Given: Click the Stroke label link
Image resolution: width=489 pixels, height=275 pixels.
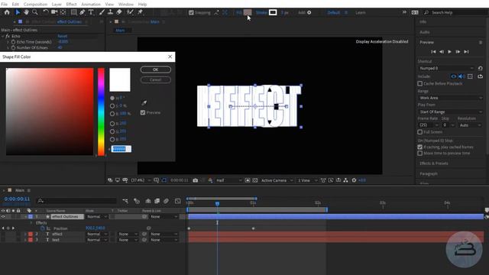Looking at the screenshot, I should (261, 12).
